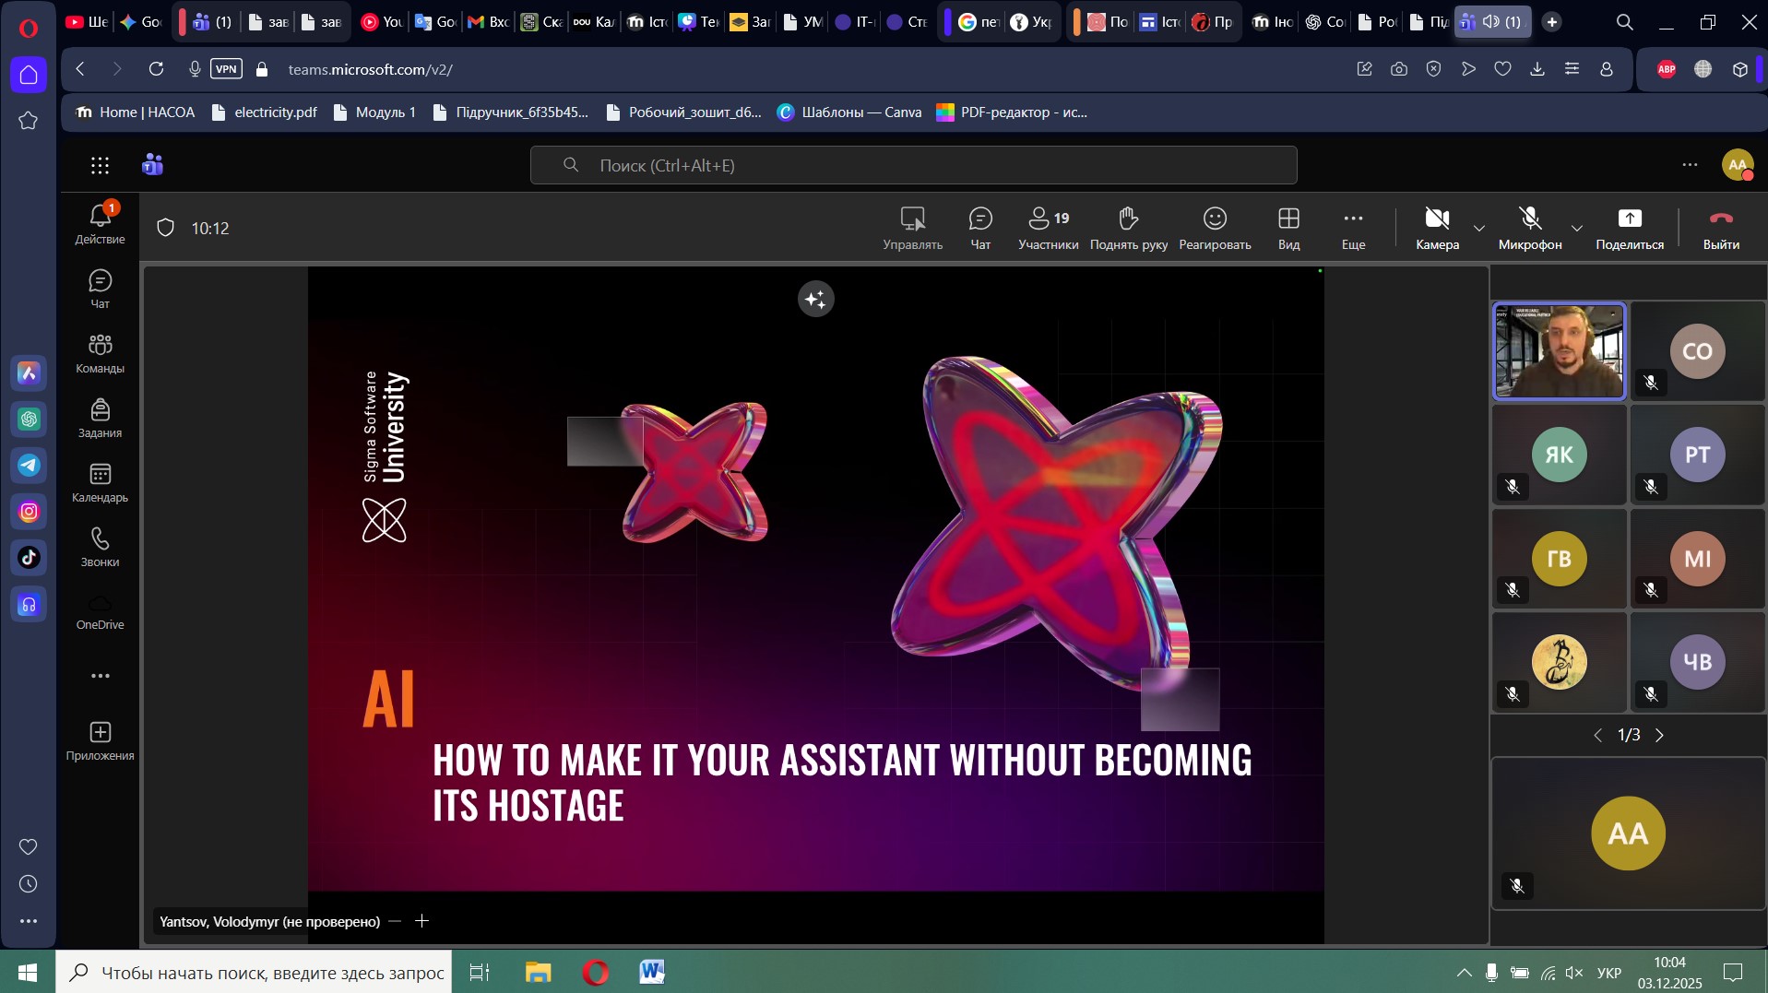Open Calls in Teams sidebar

point(100,547)
